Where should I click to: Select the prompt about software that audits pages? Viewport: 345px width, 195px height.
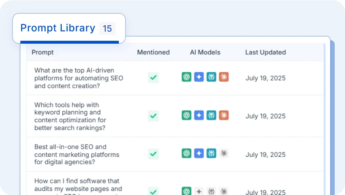78,187
